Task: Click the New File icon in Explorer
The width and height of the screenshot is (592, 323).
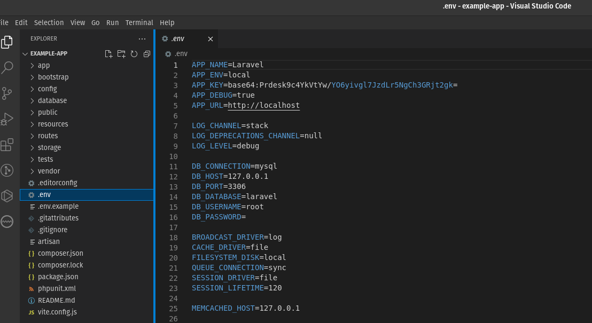Action: (108, 54)
